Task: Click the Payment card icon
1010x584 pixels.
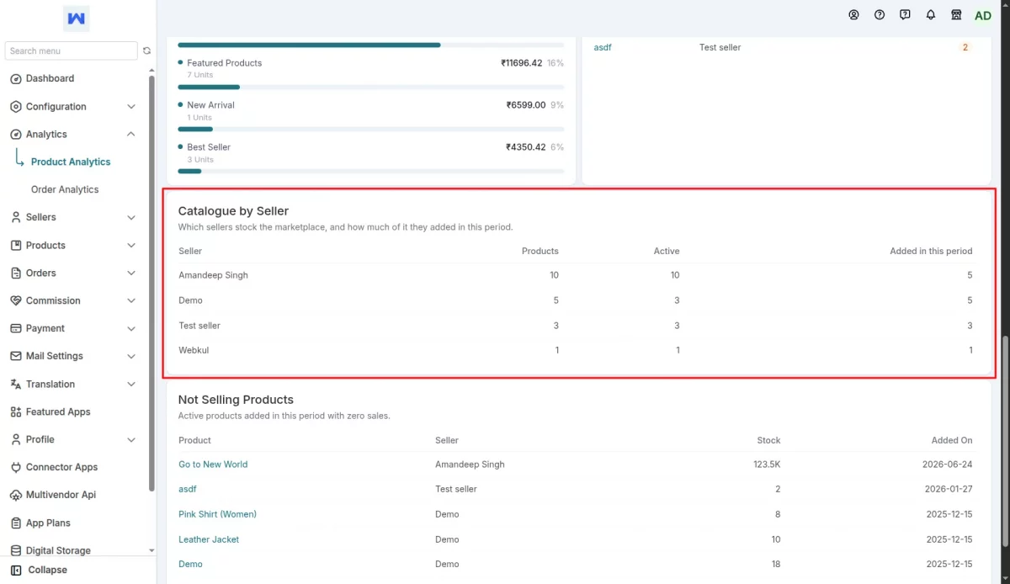Action: coord(16,329)
